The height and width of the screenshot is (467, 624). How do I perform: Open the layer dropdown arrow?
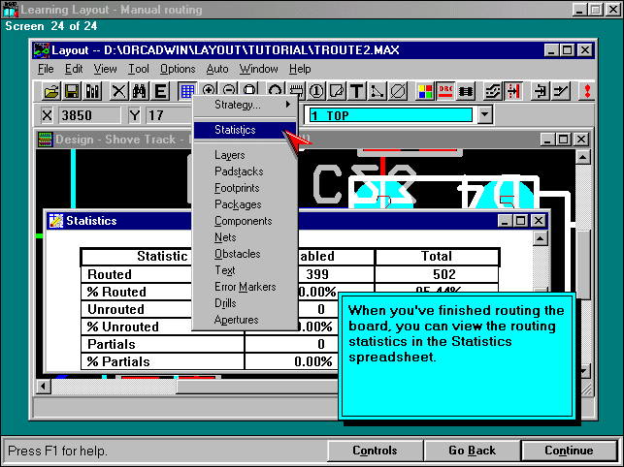coord(486,115)
